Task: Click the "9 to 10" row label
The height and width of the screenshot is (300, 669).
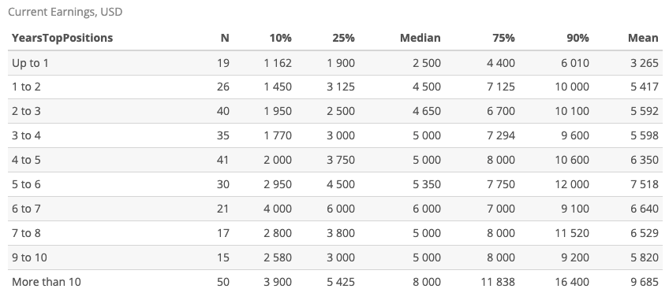Action: (29, 257)
